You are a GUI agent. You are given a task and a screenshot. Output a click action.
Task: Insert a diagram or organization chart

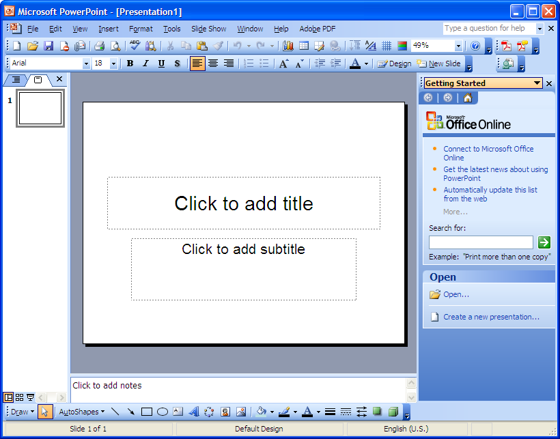coord(209,412)
